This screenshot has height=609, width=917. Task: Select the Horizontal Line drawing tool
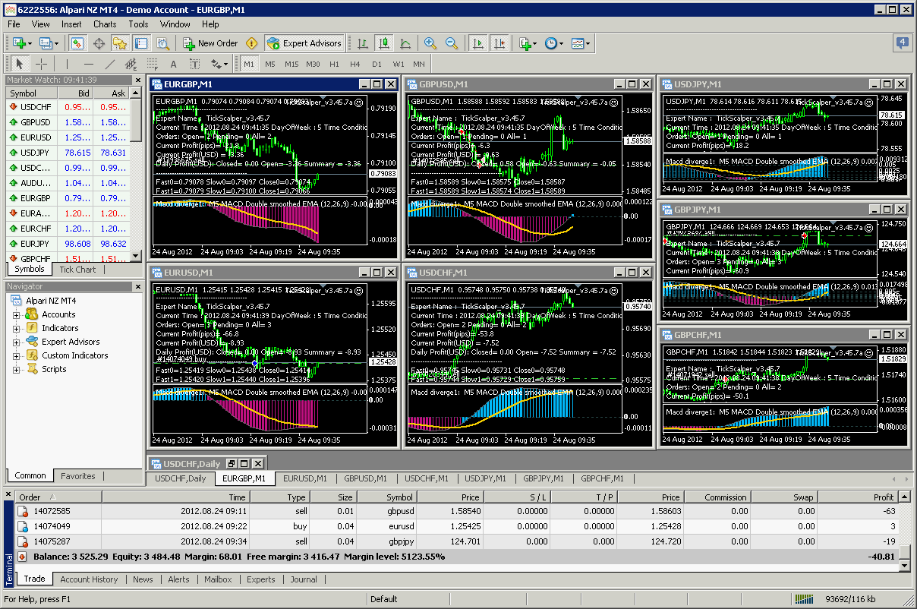tap(88, 64)
